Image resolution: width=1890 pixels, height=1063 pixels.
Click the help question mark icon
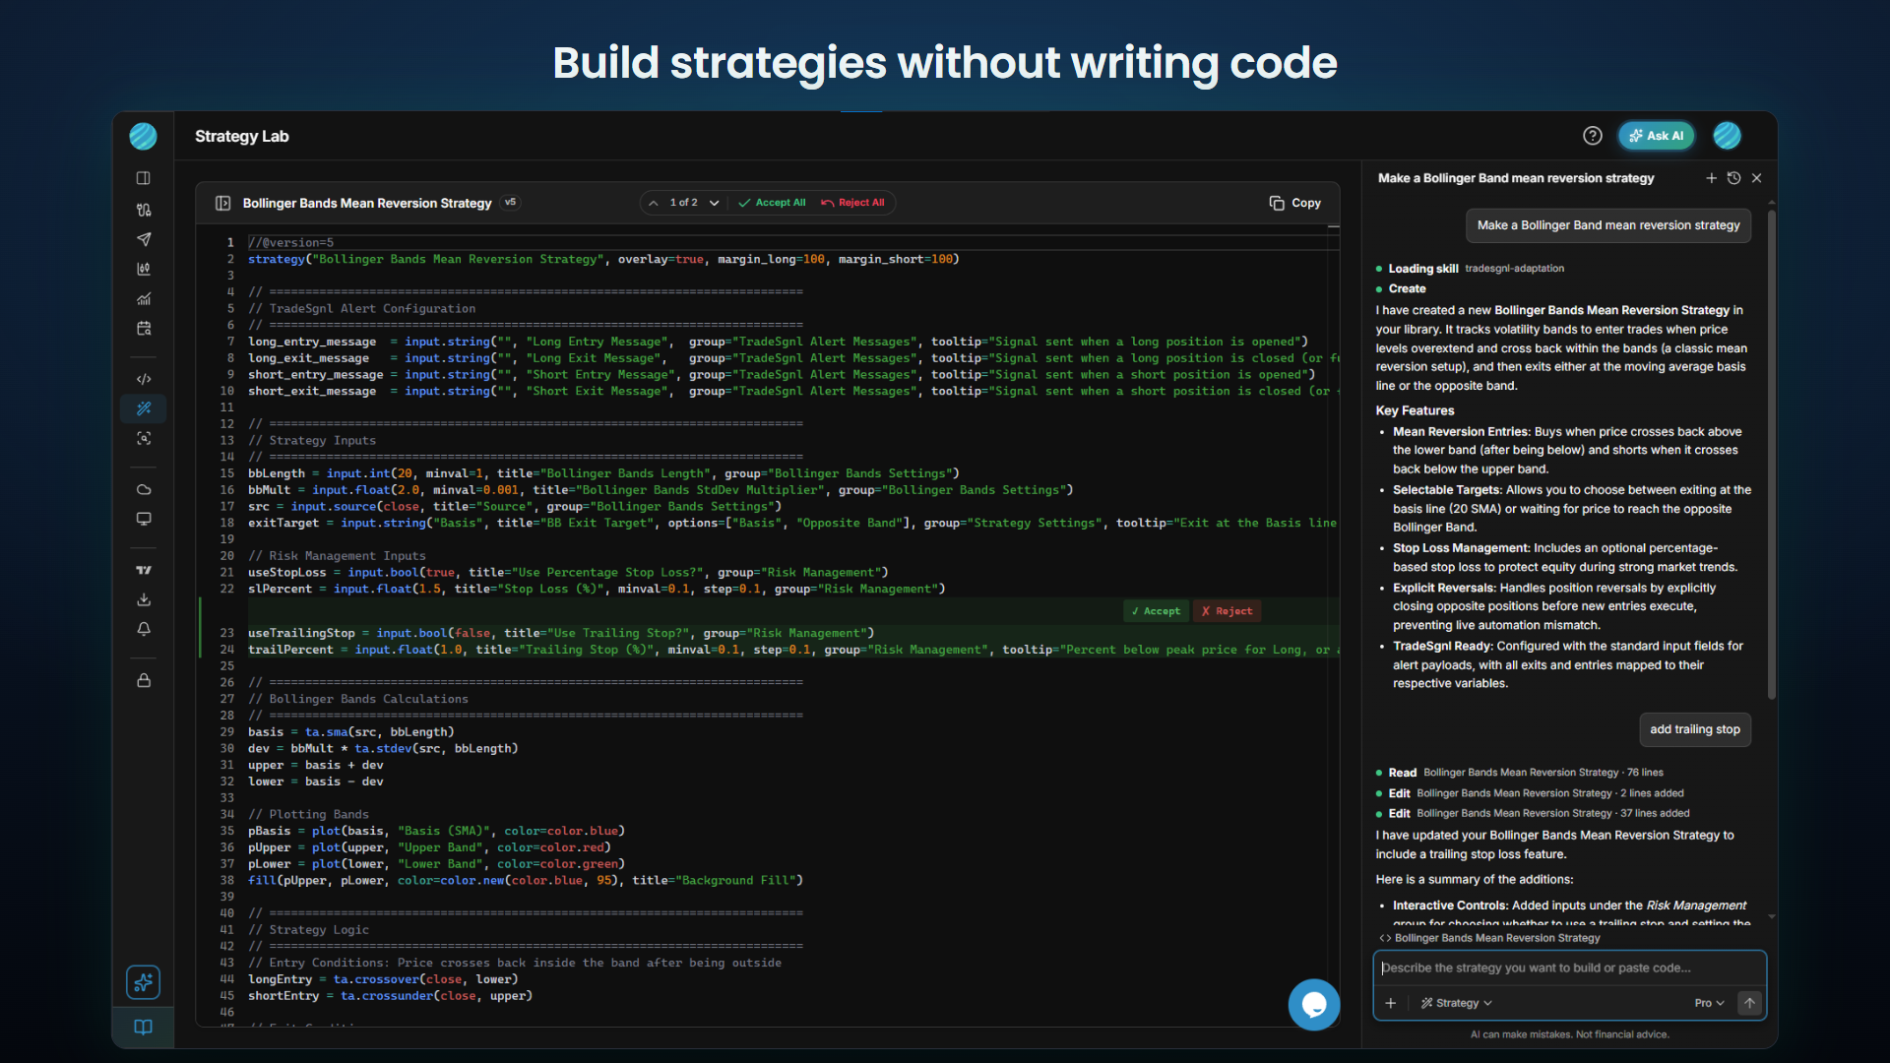pos(1593,136)
